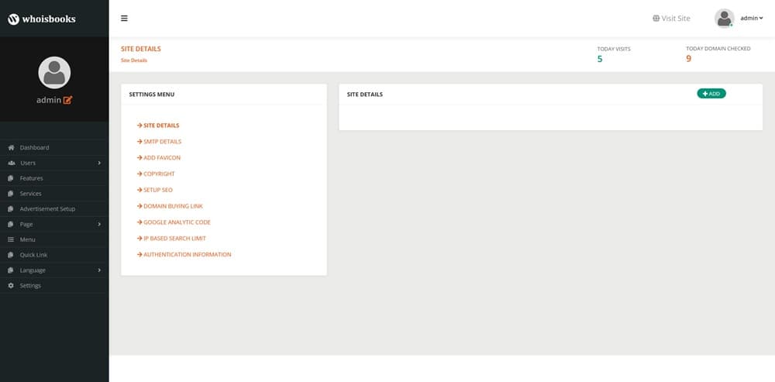
Task: Click the edit pencil icon beside admin
Action: pos(67,100)
